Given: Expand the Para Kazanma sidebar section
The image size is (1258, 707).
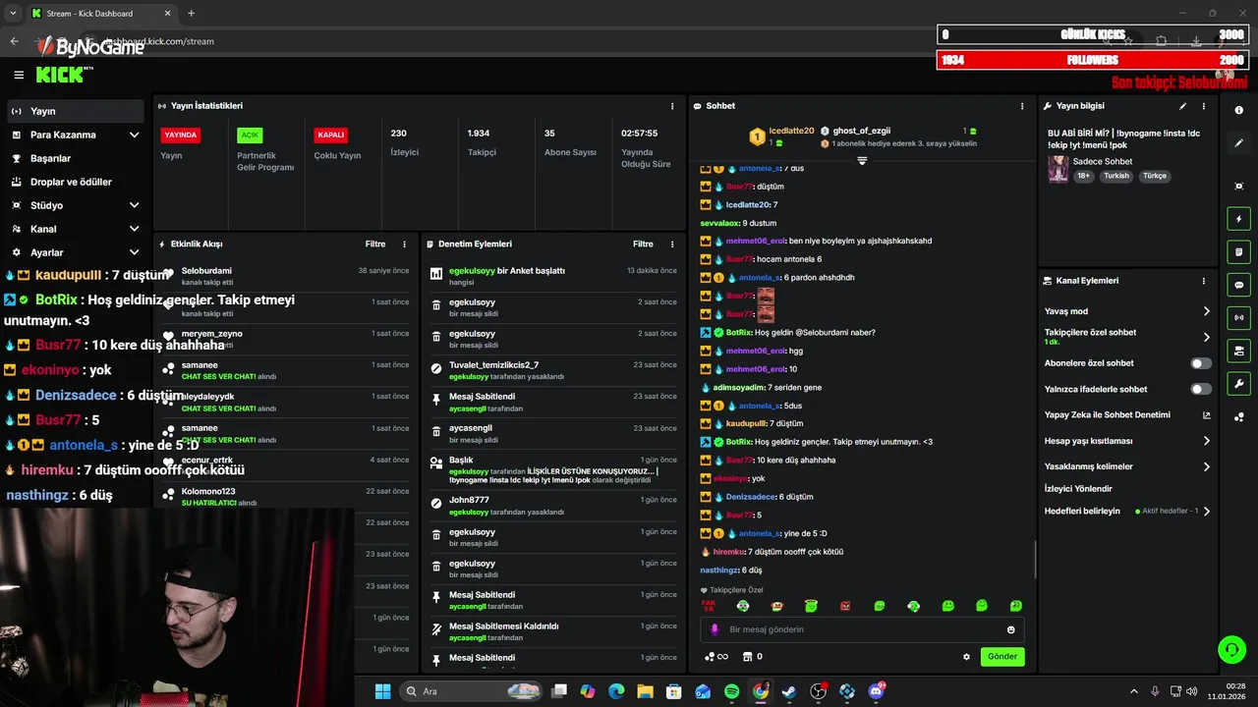Looking at the screenshot, I should tap(134, 135).
